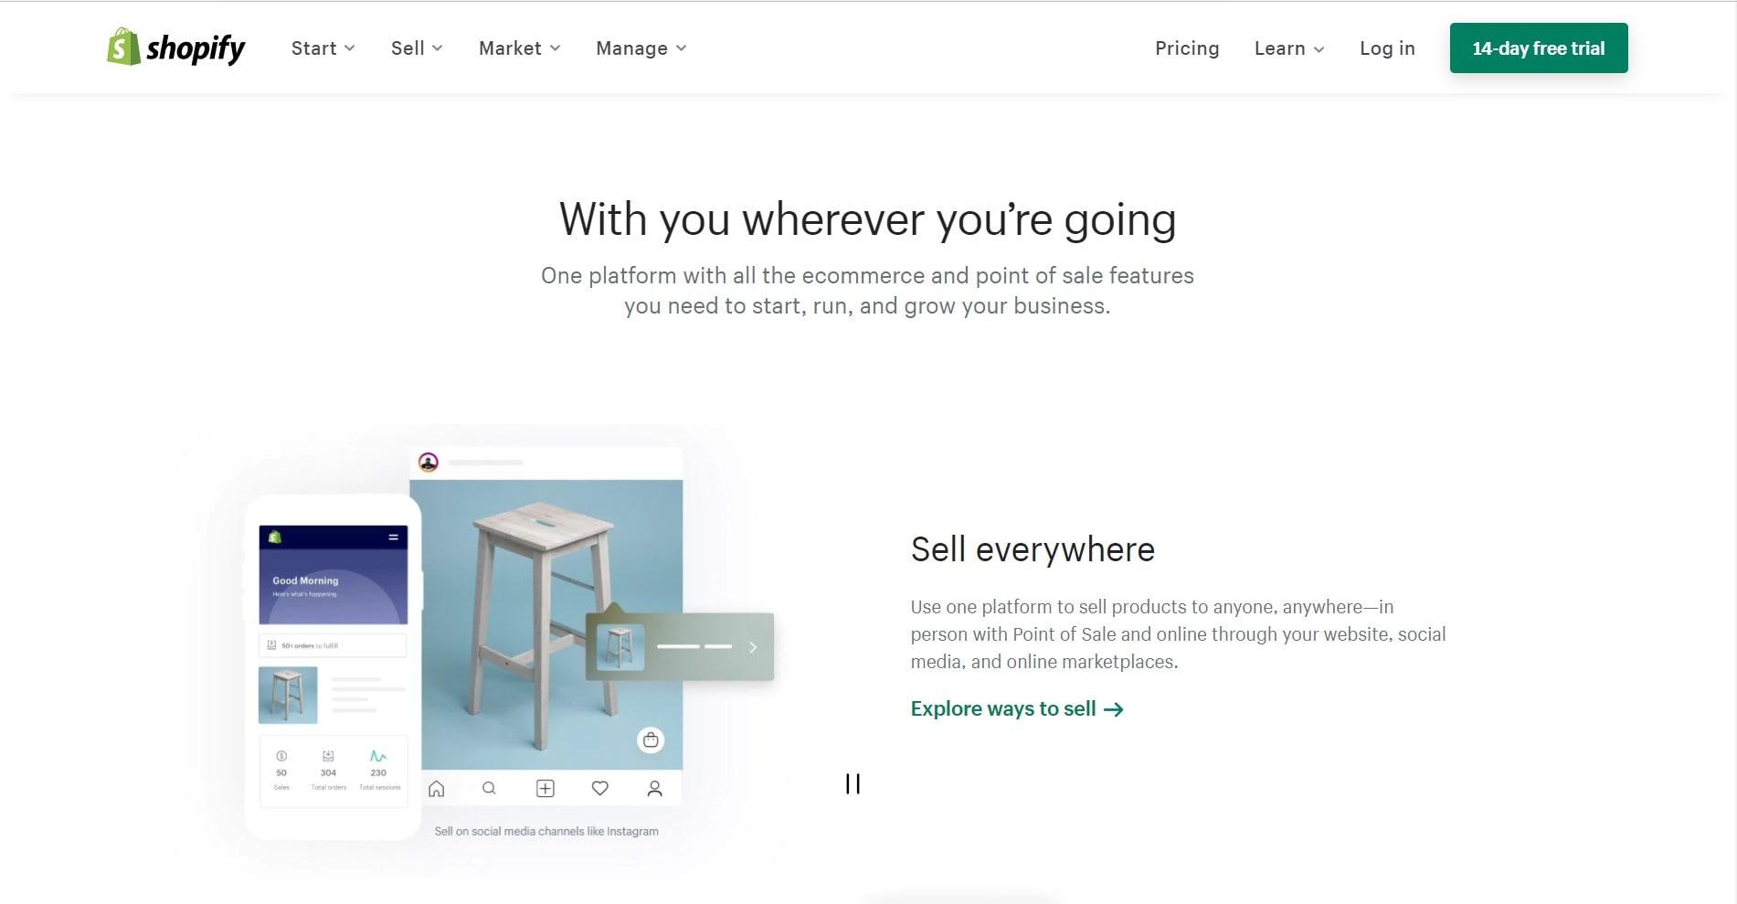Click the hamburger menu in phone mockup
1737x904 pixels.
point(393,537)
